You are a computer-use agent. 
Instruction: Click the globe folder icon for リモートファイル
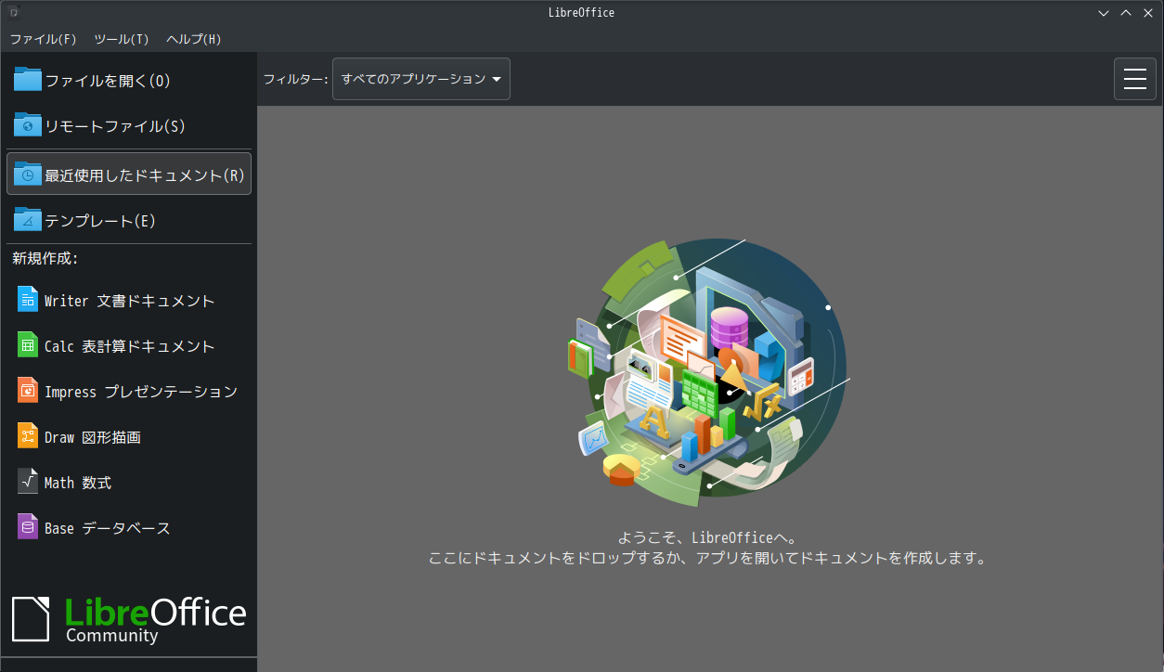pos(28,125)
